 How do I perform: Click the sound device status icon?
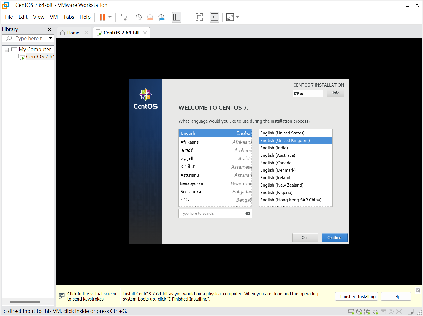(375, 312)
